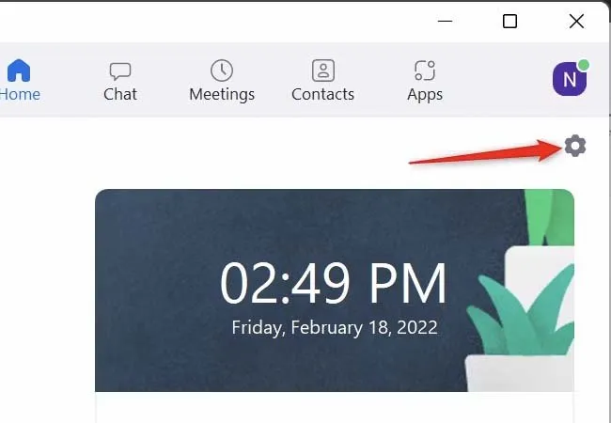The width and height of the screenshot is (611, 423).
Task: Click the Friday, February 18, 2022 date
Action: 335,327
